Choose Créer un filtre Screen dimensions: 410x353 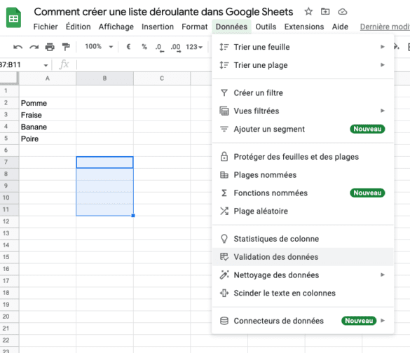[303, 93]
